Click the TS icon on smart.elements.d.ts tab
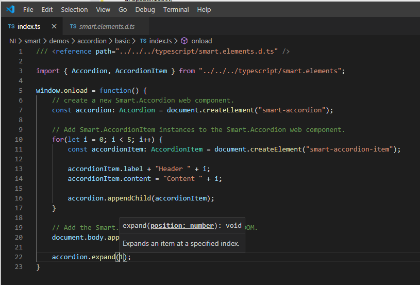 click(x=73, y=26)
